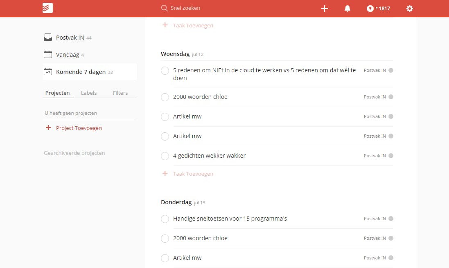449x268 pixels.
Task: Check off 'Handige sneltoetsen voor 15 programma's'
Action: pos(165,219)
